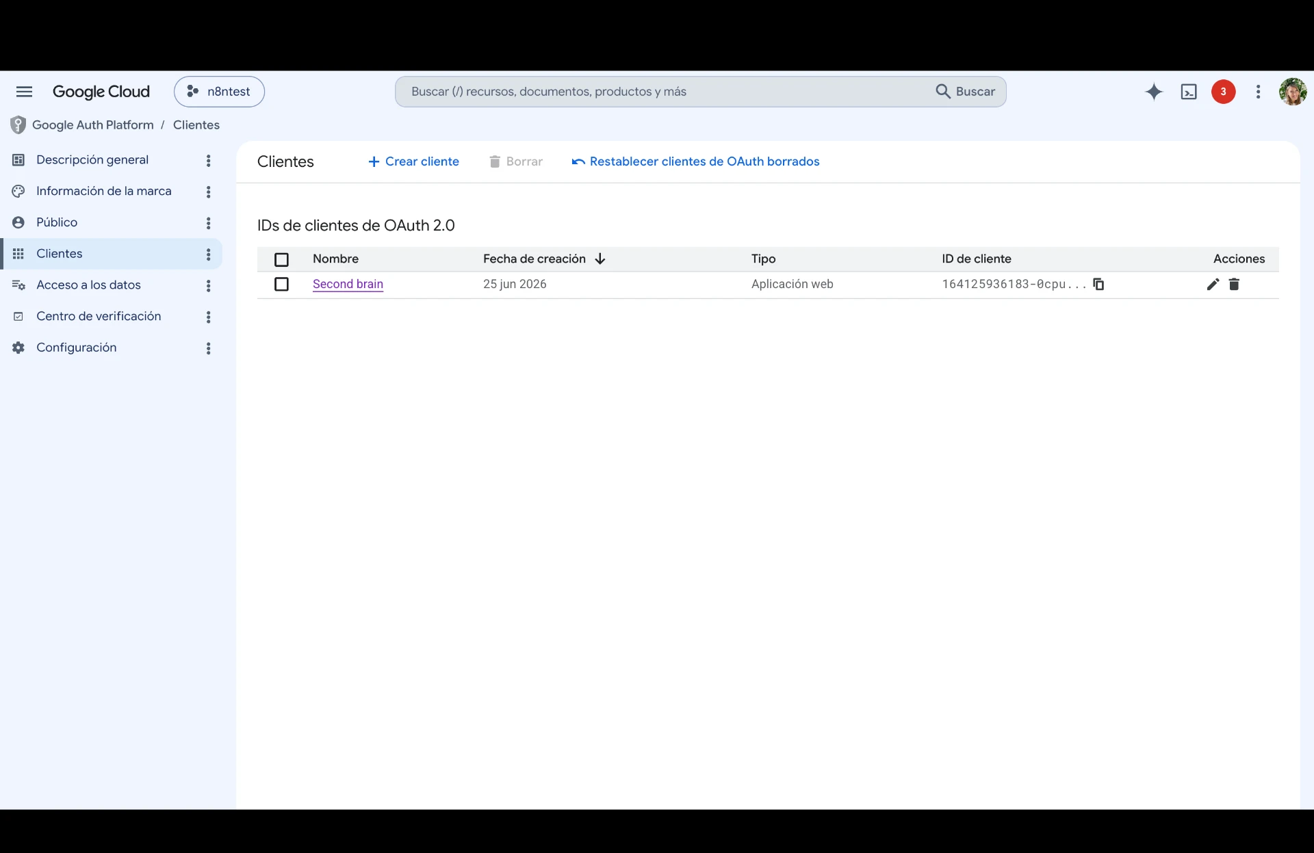Open more options for Descripción general

209,161
